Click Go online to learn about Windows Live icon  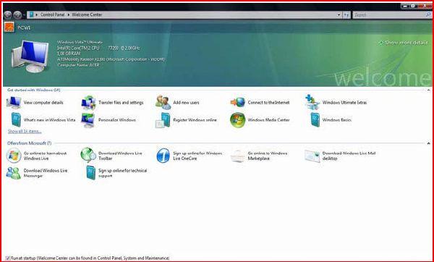(14, 156)
